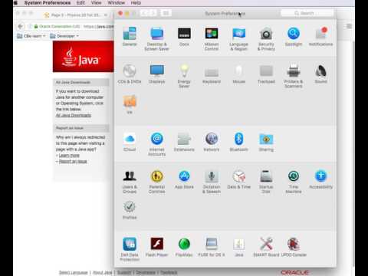Open SMART Board preference pane
The height and width of the screenshot is (276, 368).
point(266,247)
